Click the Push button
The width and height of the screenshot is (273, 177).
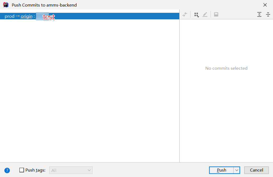pos(222,170)
